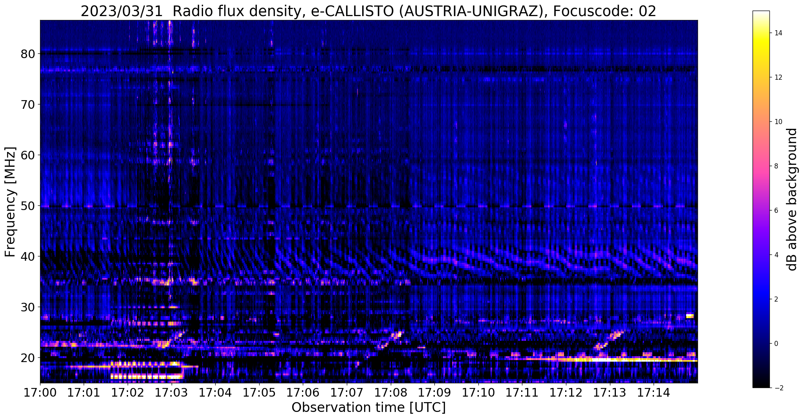Select the 17:03 tick on the time axis
The image size is (804, 419).
(x=171, y=392)
